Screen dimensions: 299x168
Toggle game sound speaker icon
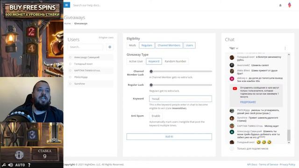(10, 165)
